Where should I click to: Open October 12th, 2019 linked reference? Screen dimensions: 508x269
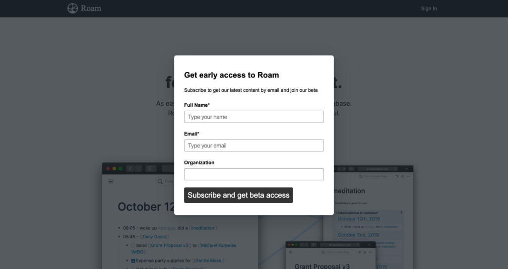coord(359,219)
